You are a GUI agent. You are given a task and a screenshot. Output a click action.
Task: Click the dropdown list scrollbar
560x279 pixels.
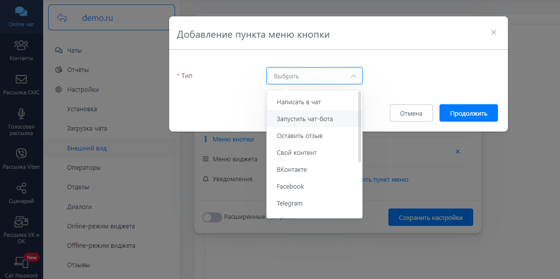(360, 127)
